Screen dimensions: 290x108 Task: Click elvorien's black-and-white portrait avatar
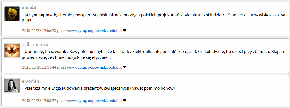click(12, 86)
